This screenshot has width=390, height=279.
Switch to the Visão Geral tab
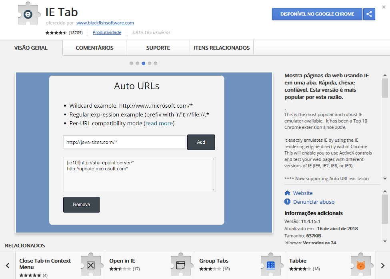31,48
